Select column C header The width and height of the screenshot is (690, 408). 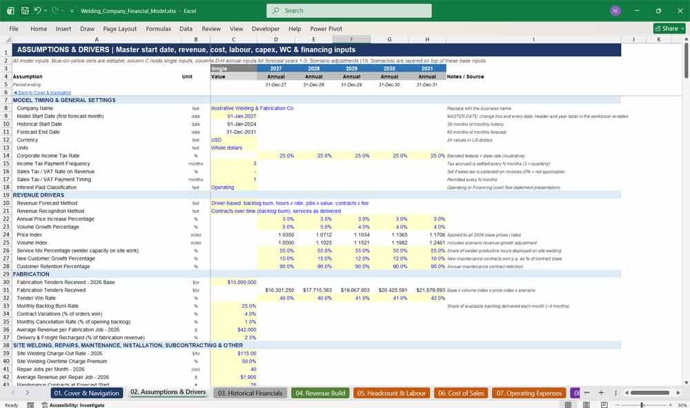coord(234,39)
